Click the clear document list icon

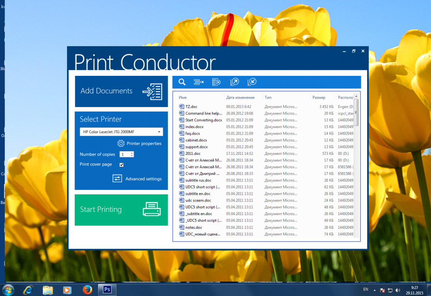216,82
